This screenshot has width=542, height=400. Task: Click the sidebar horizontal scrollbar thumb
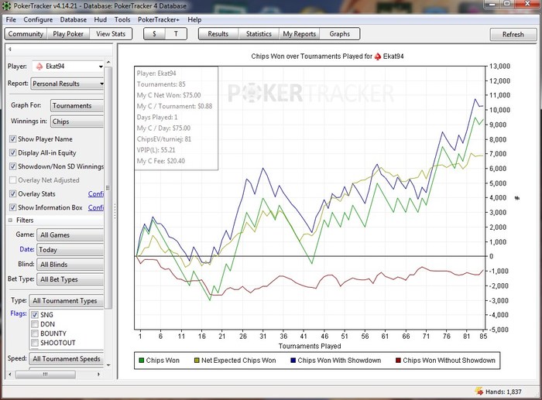[45, 374]
